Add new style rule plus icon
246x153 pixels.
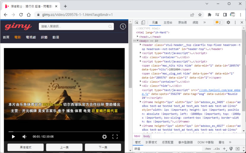click(224, 149)
